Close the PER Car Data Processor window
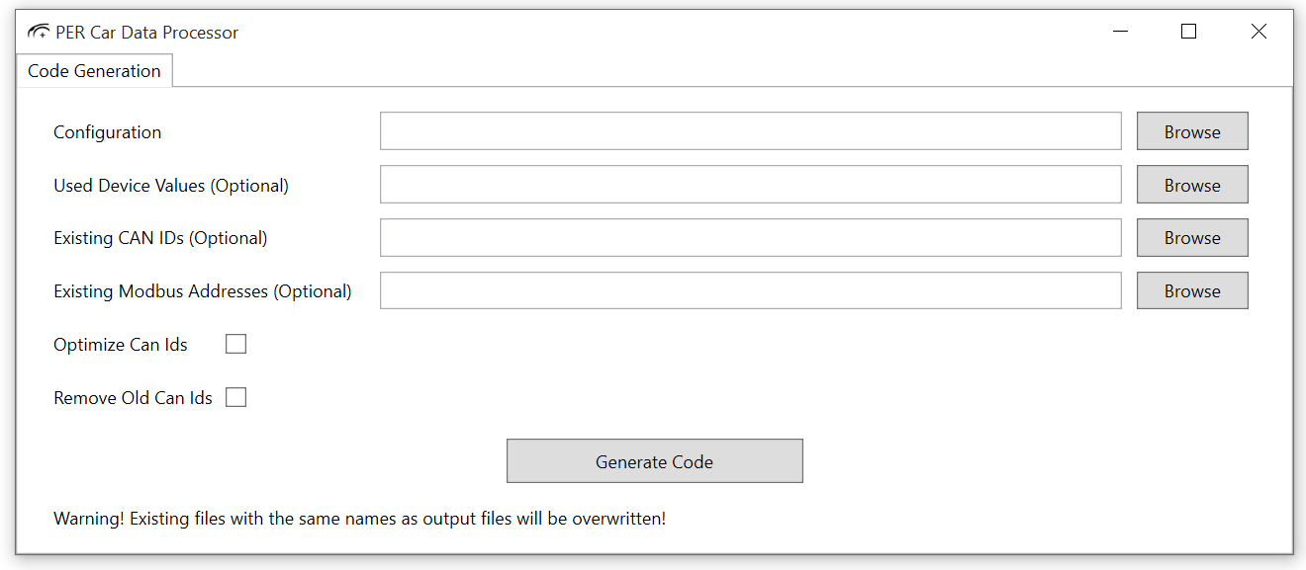 (1259, 32)
